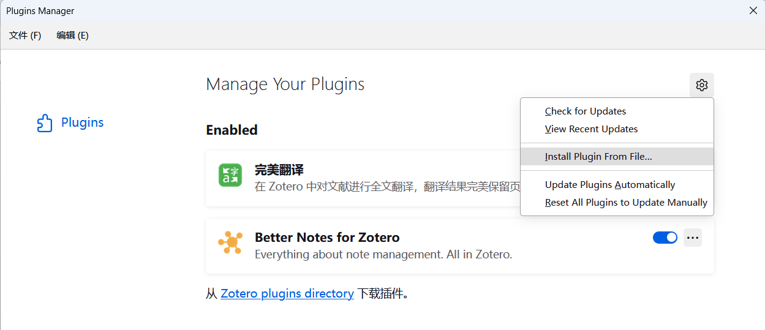Viewport: 765px width, 330px height.
Task: Click the orange Better Notes plugin icon
Action: click(230, 242)
